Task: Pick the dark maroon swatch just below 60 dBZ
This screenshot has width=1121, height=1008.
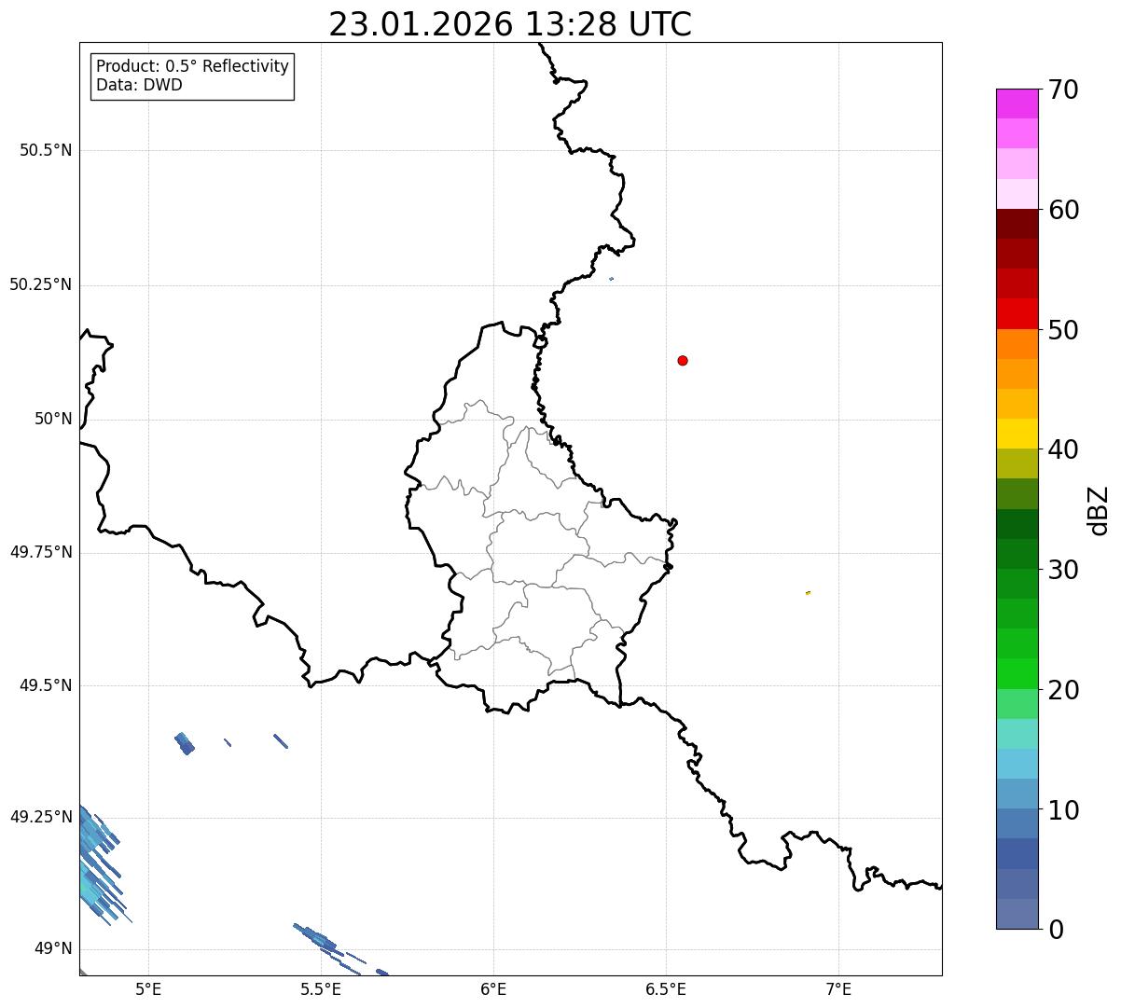Action: [1017, 224]
